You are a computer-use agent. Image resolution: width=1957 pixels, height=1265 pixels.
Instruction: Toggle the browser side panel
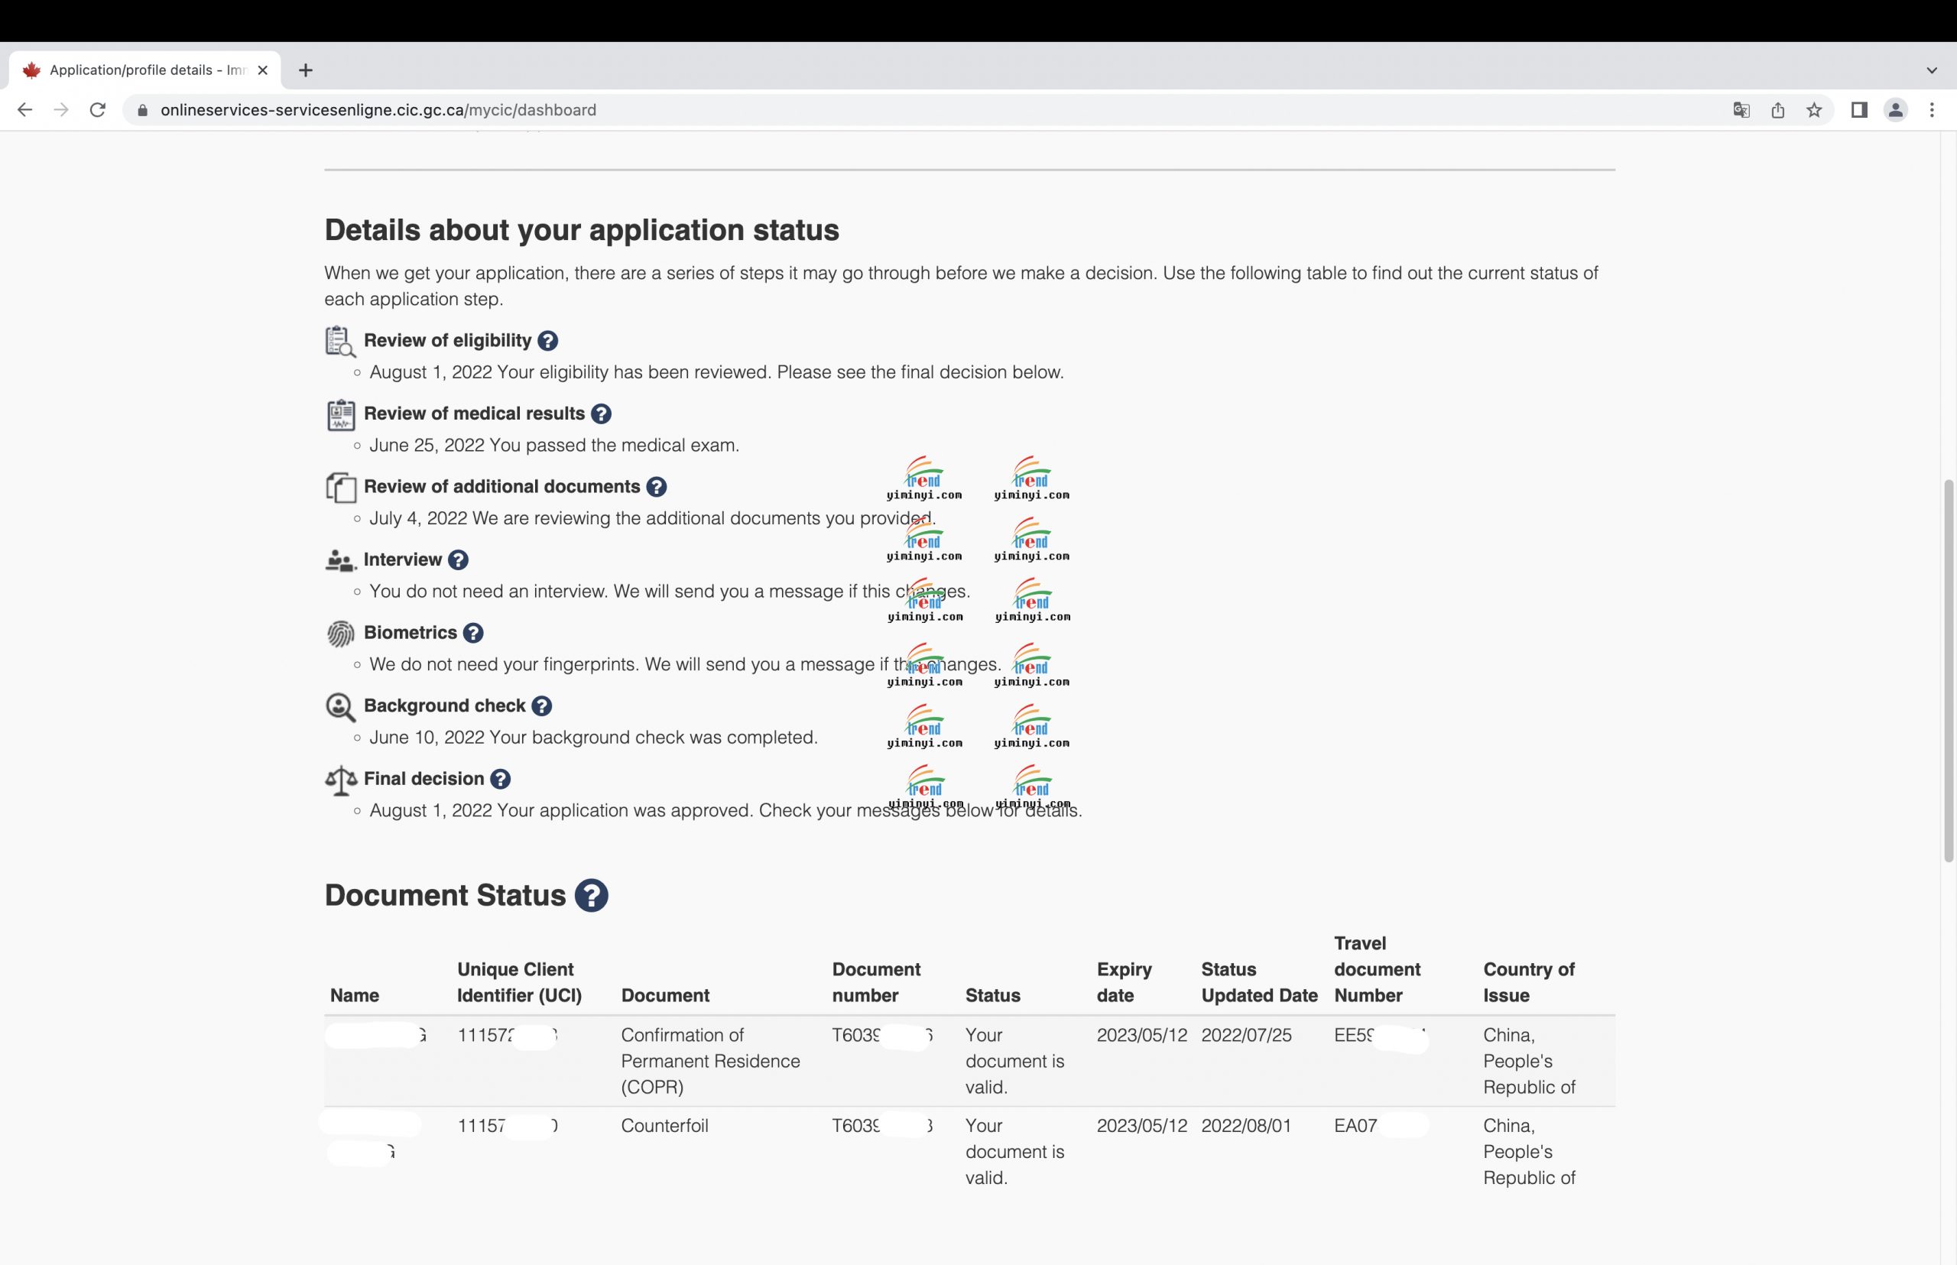click(x=1859, y=110)
